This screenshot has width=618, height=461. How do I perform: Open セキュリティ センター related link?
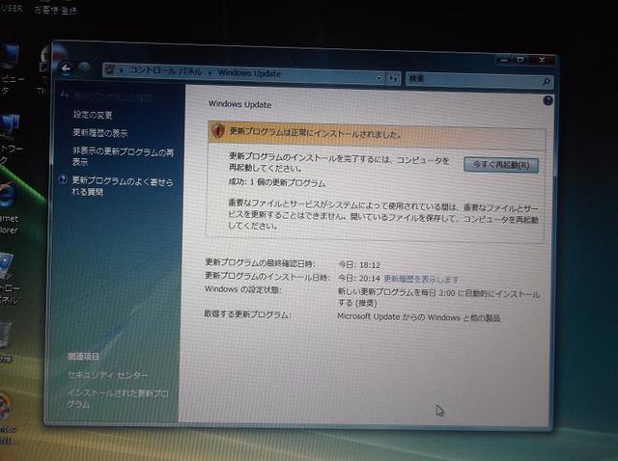pyautogui.click(x=107, y=375)
